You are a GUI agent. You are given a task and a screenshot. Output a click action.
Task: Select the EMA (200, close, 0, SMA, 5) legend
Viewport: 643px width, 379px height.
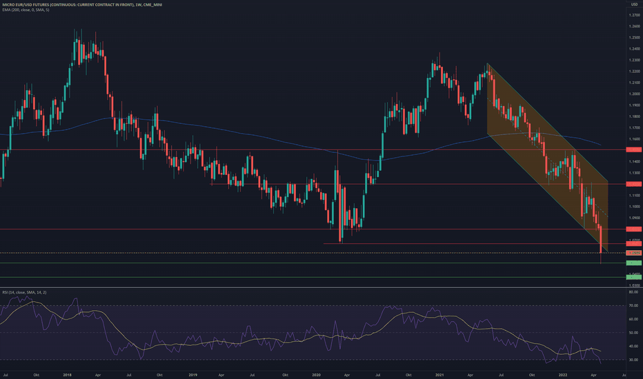[25, 10]
